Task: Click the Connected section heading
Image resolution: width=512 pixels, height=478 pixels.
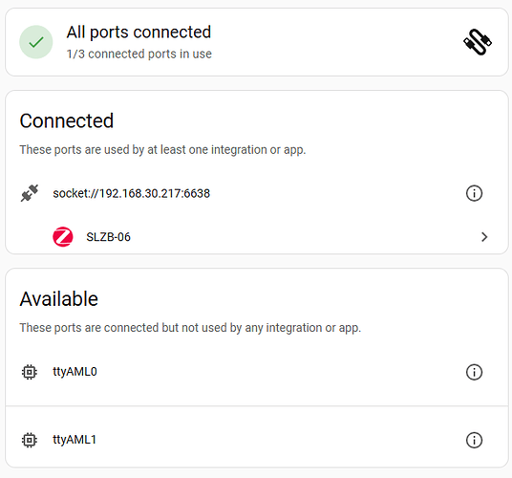Action: tap(67, 120)
